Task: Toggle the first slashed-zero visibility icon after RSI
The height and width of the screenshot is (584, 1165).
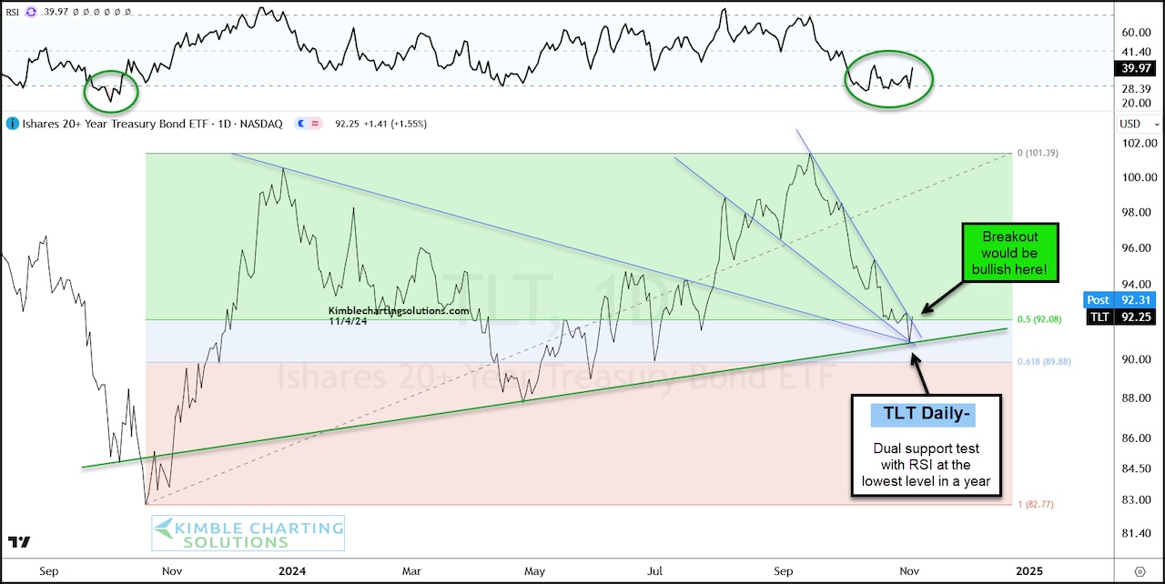Action: click(x=75, y=13)
